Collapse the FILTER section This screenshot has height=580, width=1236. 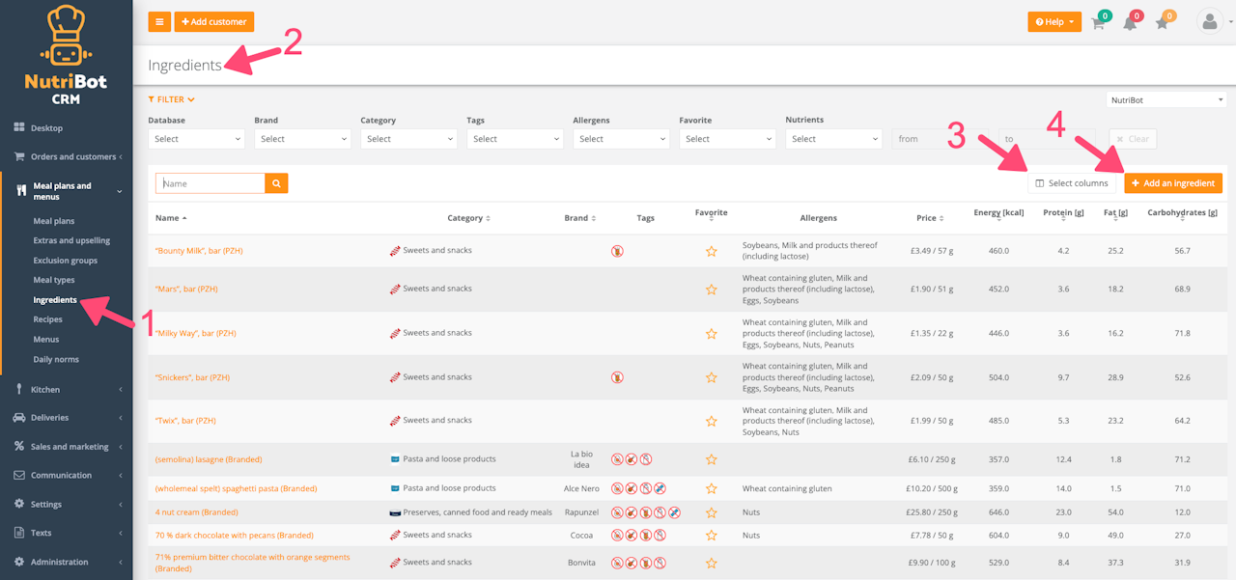pyautogui.click(x=171, y=99)
